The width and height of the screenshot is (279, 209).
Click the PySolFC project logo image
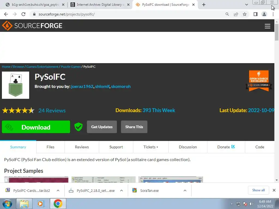[16, 85]
